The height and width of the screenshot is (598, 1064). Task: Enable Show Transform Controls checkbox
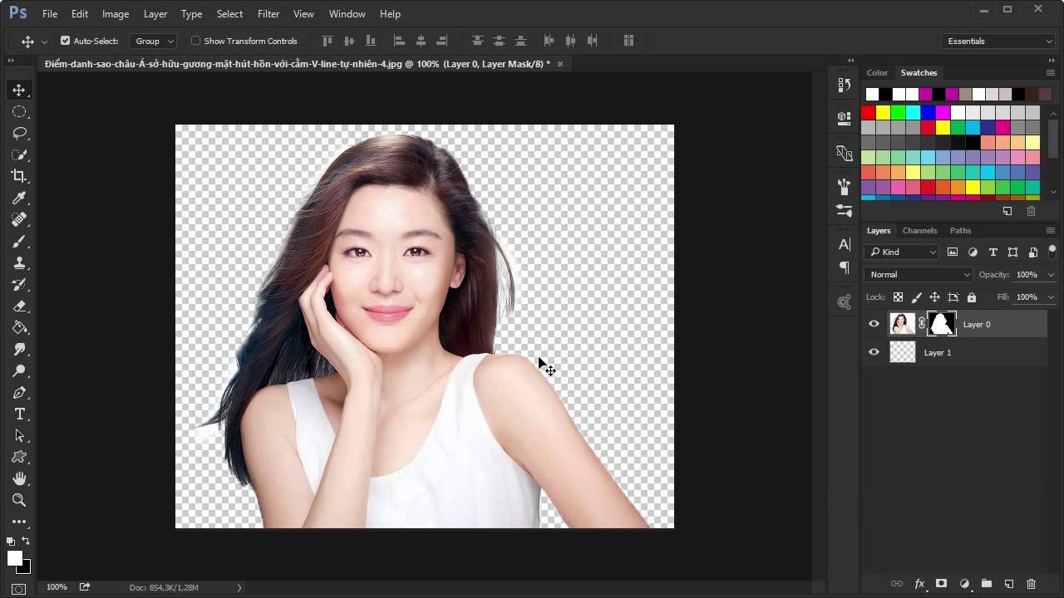pyautogui.click(x=196, y=41)
